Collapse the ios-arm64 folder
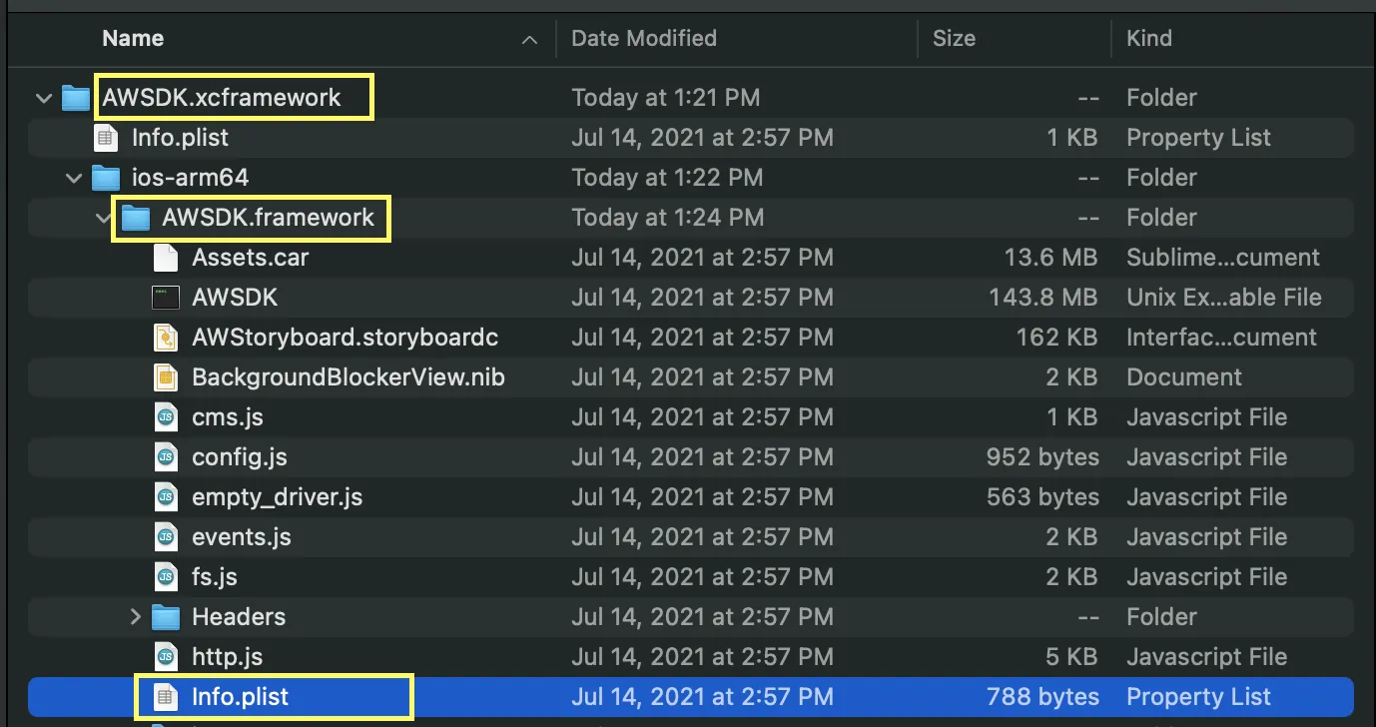 click(x=73, y=178)
